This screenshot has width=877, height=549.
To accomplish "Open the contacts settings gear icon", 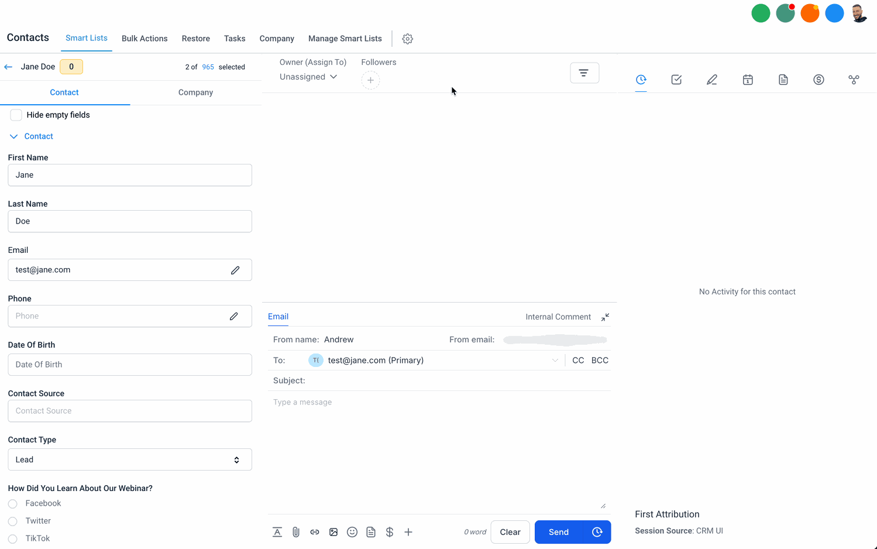I will pos(408,39).
